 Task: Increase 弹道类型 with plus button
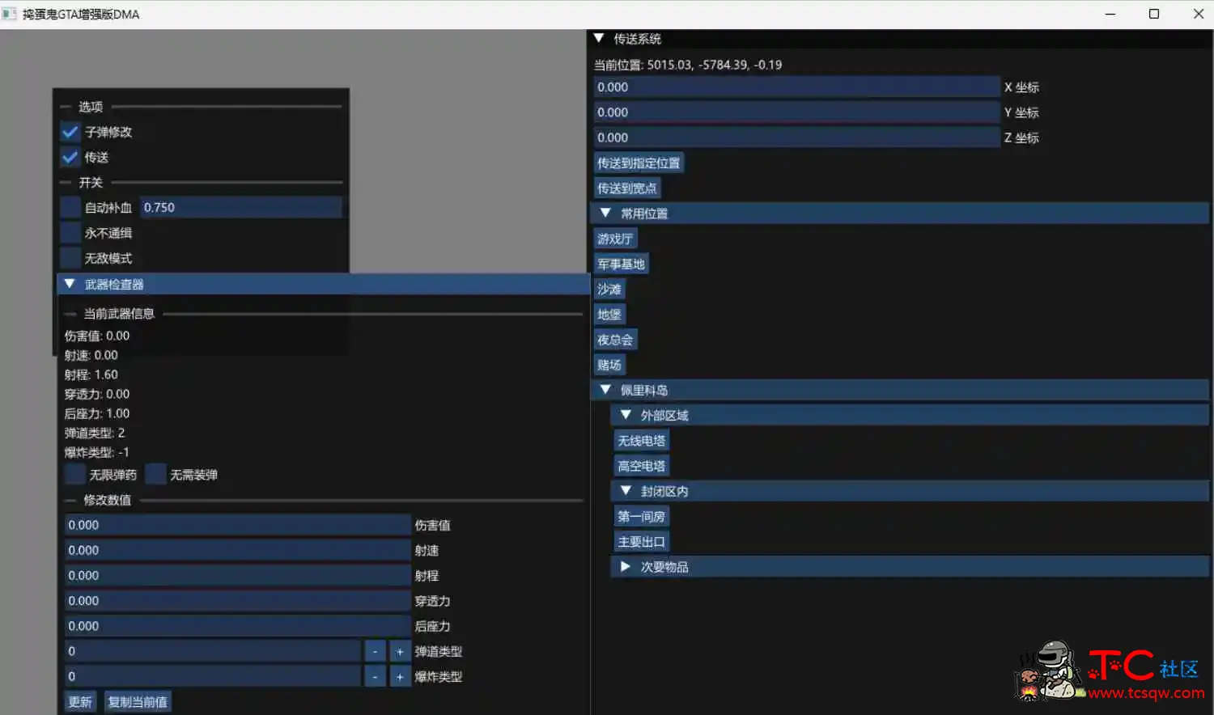[400, 651]
